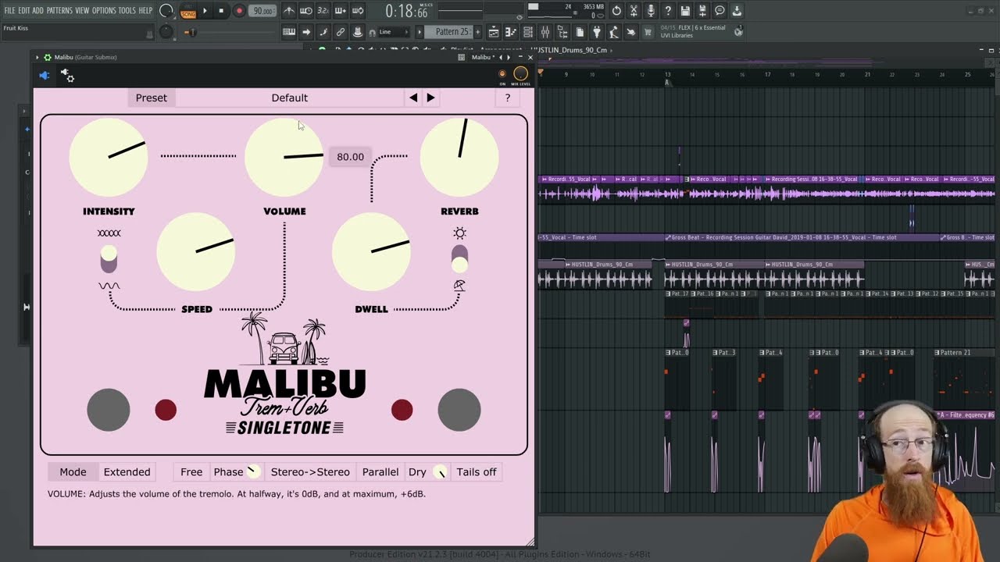The height and width of the screenshot is (562, 1000).
Task: Toggle the step editing arrow icon
Action: pos(306,32)
